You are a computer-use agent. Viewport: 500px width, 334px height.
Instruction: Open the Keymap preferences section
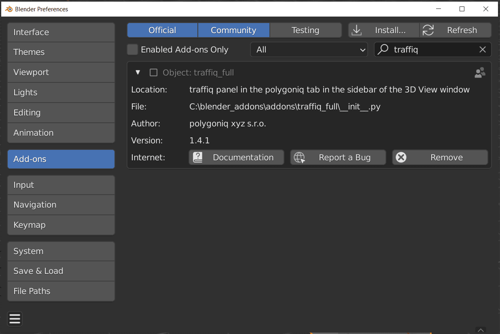pos(61,225)
